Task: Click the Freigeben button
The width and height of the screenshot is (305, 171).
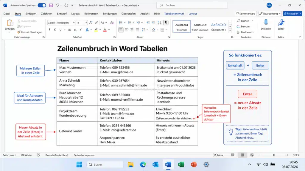Action: 292,14
